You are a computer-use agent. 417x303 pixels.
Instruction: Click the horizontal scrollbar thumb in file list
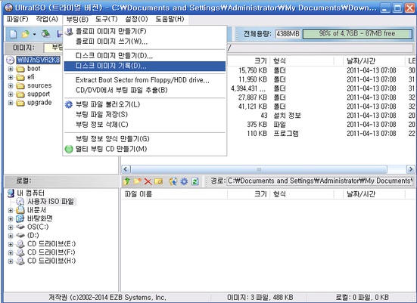coord(259,169)
